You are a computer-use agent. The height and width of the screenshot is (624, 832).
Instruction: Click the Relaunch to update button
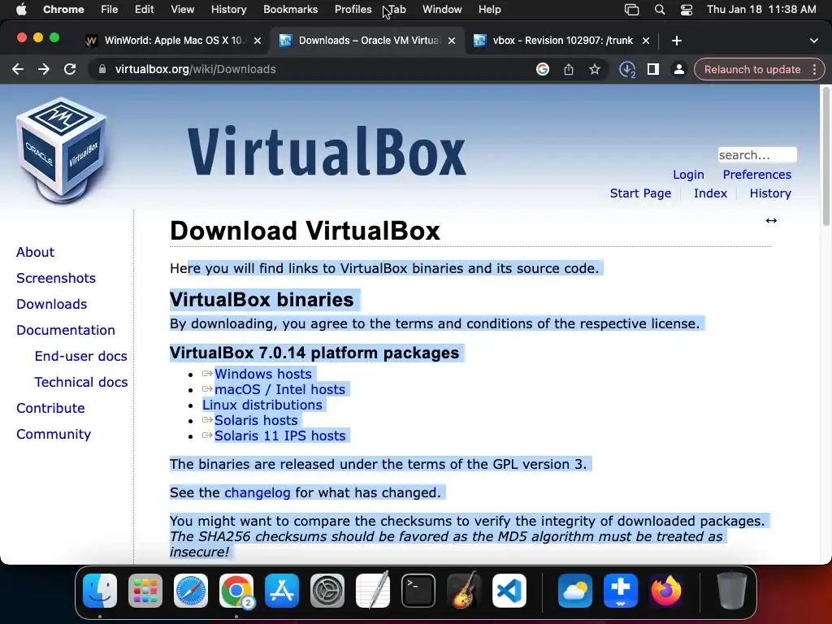[752, 69]
